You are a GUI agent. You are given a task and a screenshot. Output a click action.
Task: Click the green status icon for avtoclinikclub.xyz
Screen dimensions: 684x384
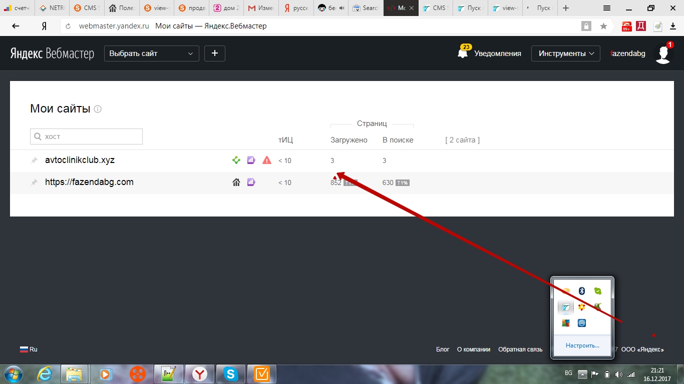tap(236, 160)
